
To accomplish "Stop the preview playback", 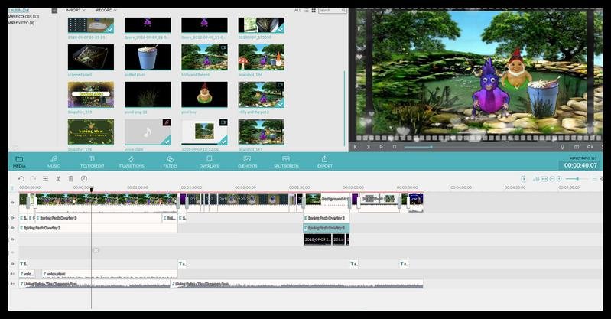I will tap(395, 147).
